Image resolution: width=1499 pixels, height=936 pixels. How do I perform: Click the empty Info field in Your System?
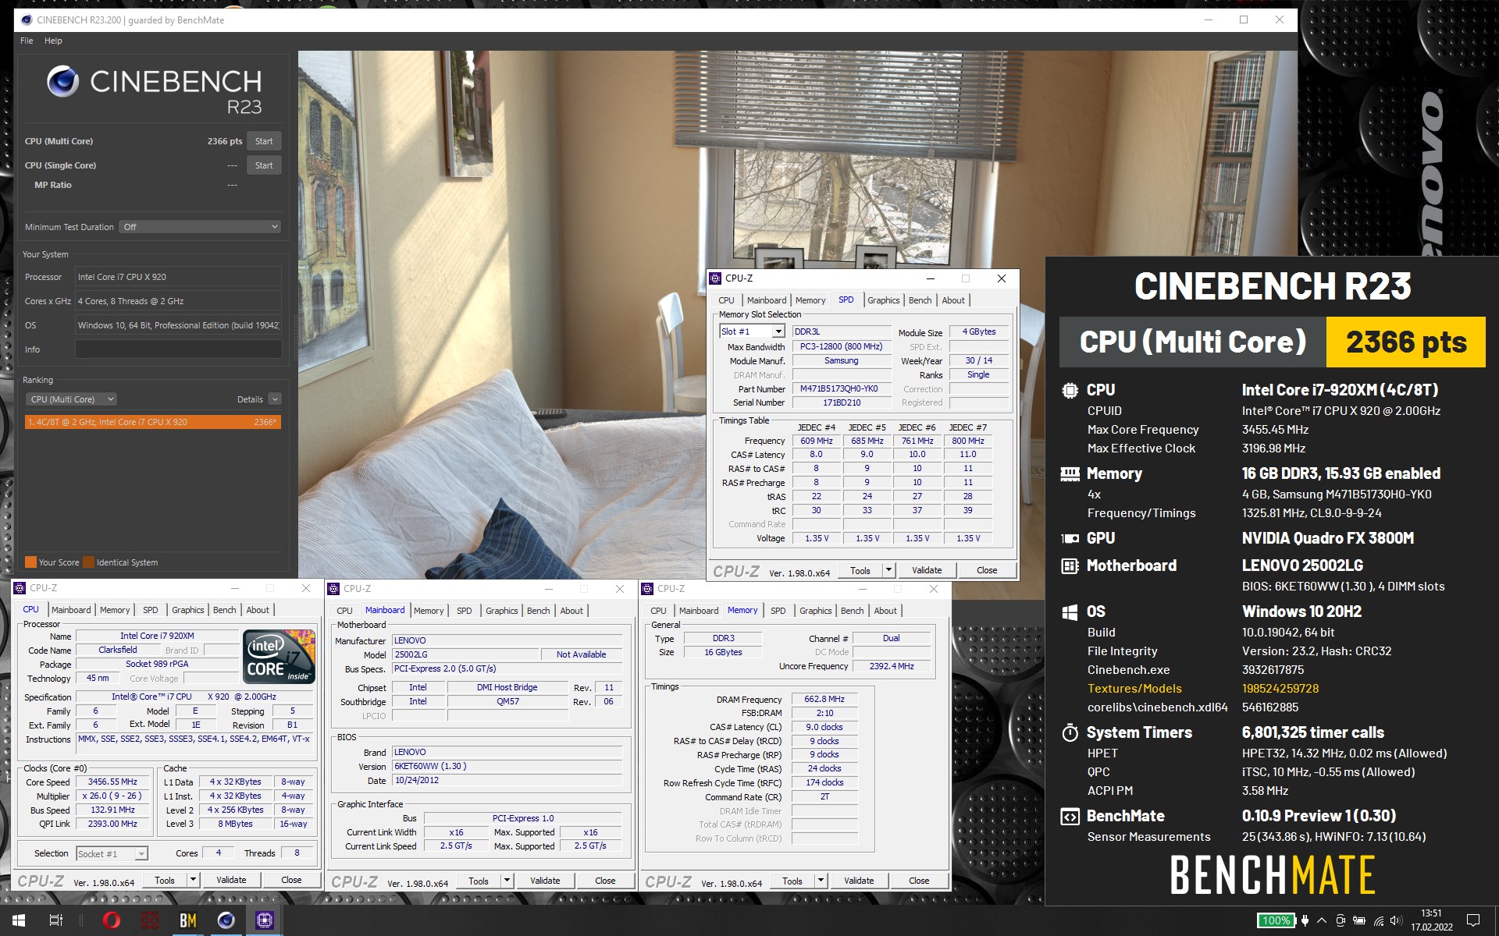pos(178,349)
